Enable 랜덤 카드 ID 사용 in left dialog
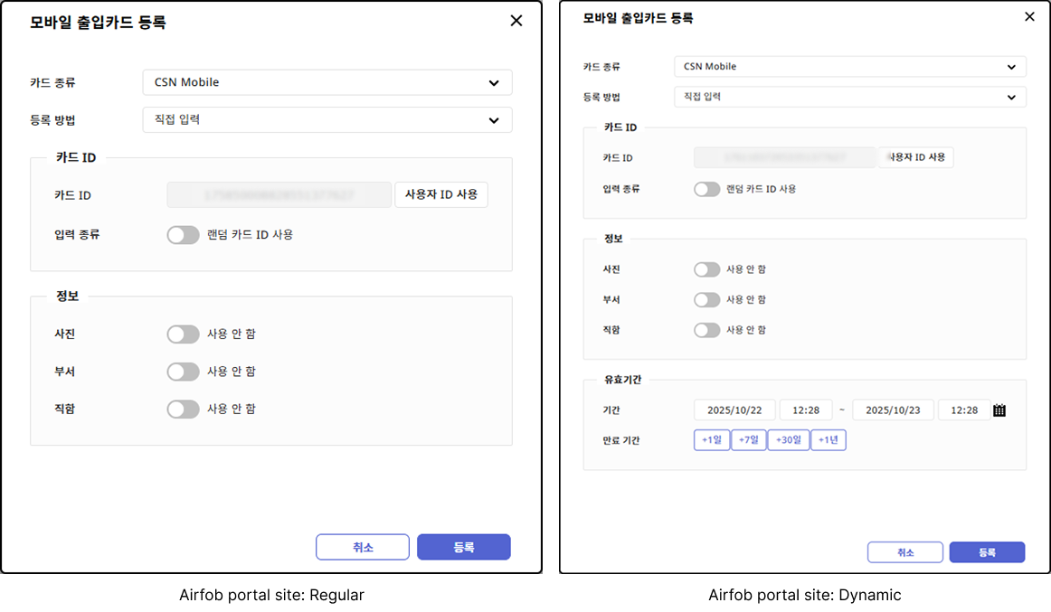Image resolution: width=1051 pixels, height=612 pixels. [x=183, y=235]
